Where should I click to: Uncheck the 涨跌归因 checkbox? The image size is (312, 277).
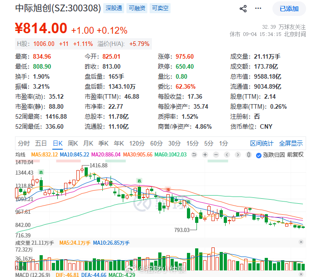tap(259, 155)
